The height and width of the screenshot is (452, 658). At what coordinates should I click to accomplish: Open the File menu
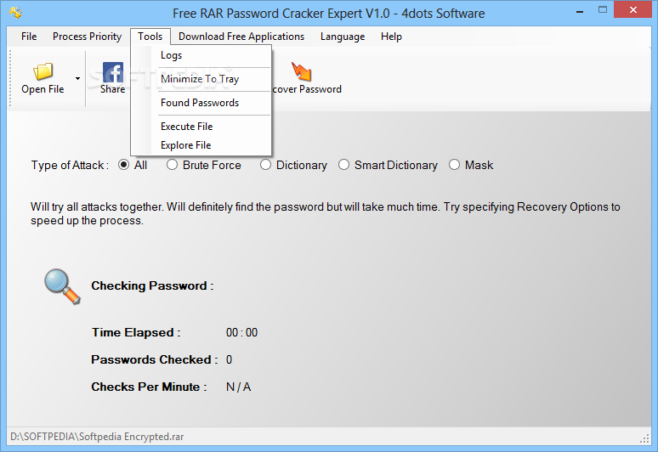click(x=29, y=37)
